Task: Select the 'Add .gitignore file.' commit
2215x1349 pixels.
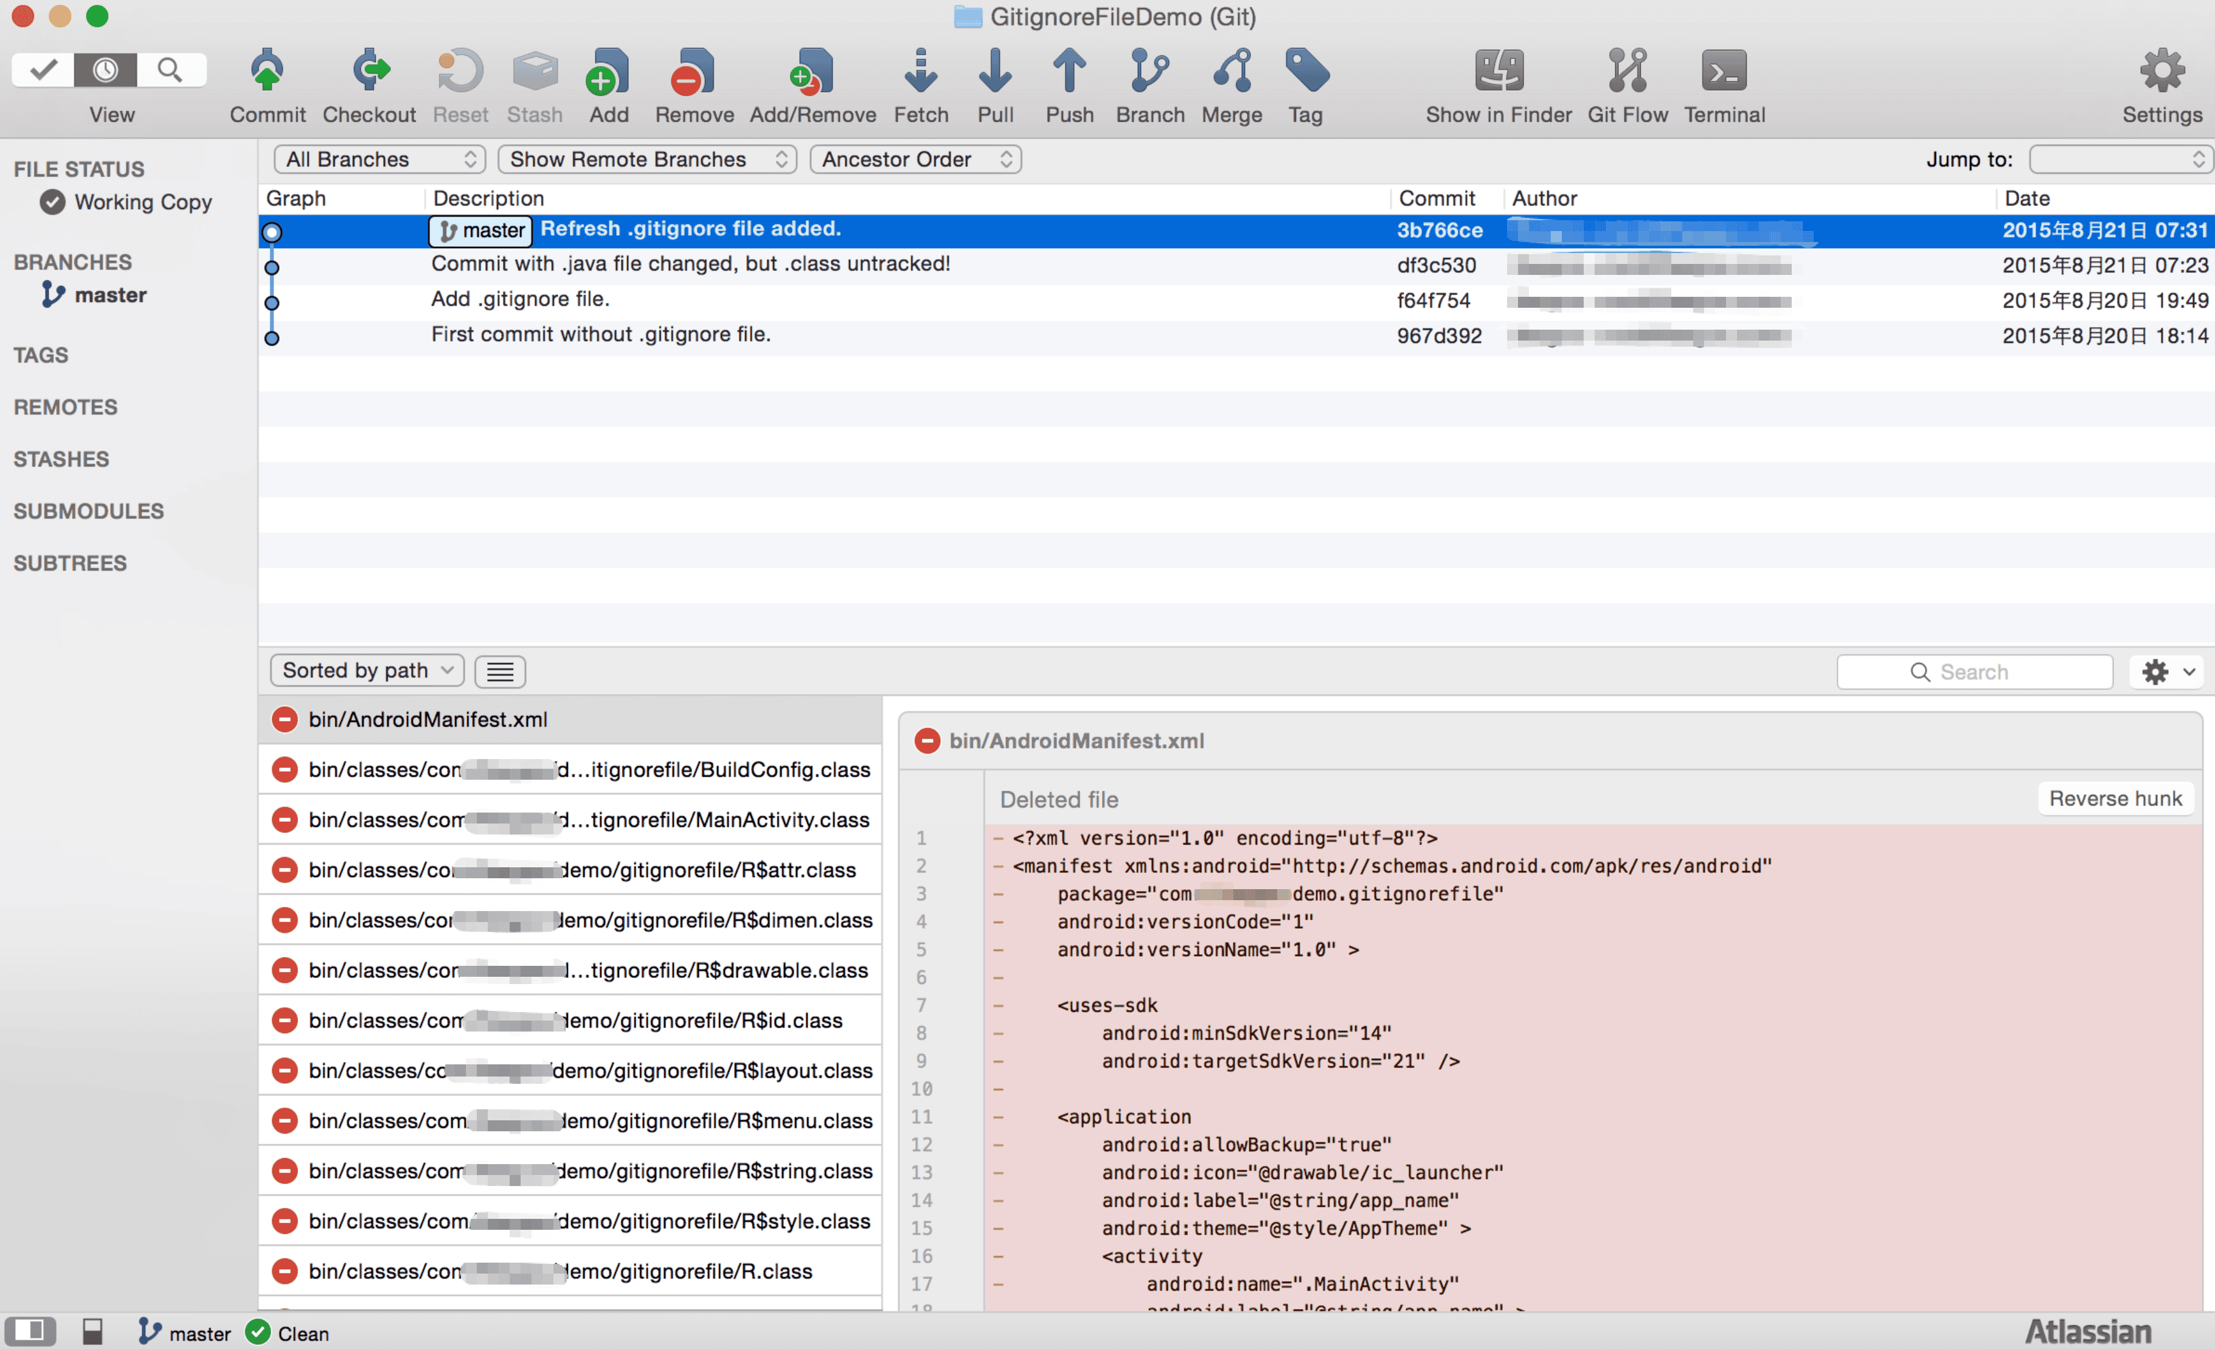Action: 1236,301
